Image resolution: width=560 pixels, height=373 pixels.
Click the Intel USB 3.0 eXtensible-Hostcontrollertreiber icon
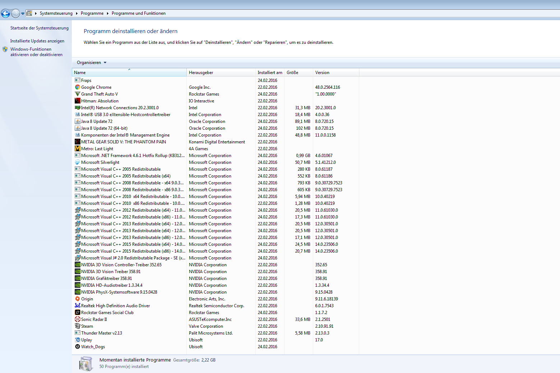pyautogui.click(x=77, y=115)
